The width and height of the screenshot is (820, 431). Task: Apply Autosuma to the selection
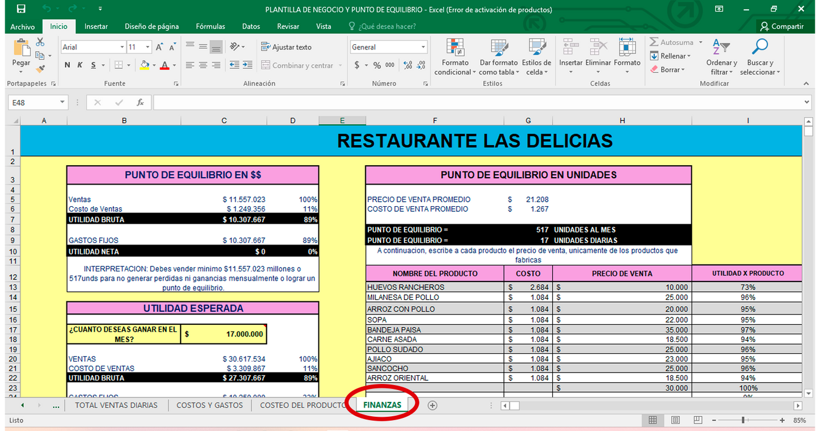pos(675,42)
